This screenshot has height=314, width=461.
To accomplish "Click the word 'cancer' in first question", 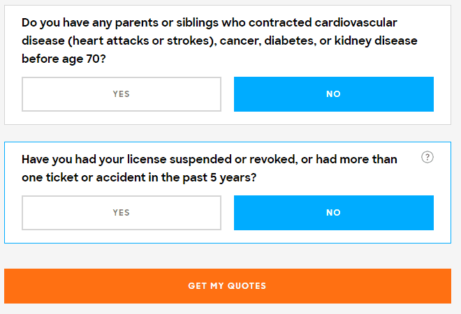I will (240, 41).
